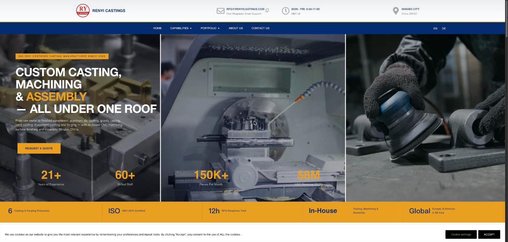Switch language to DE
This screenshot has width=508, height=242.
[444, 28]
